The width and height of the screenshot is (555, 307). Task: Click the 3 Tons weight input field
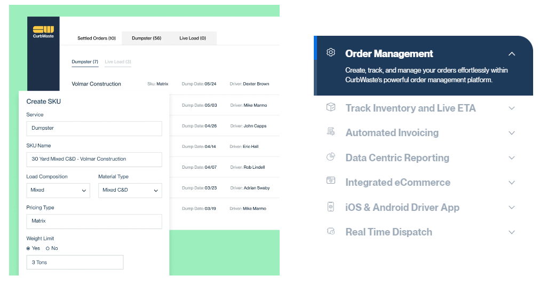pyautogui.click(x=75, y=262)
